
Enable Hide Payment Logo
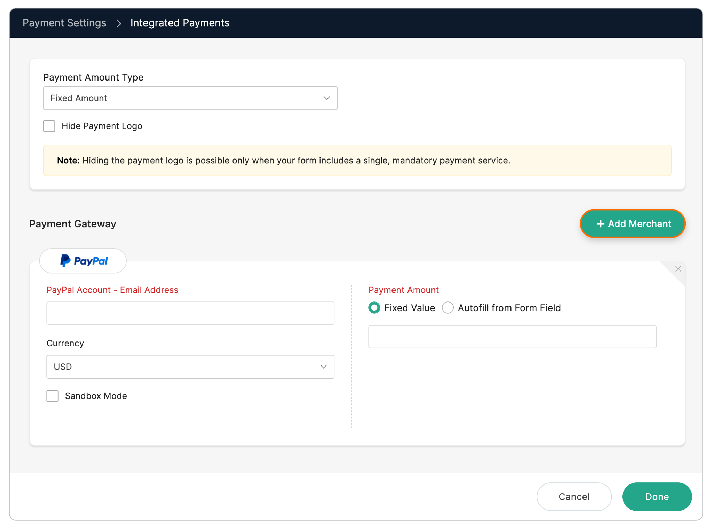(x=49, y=126)
